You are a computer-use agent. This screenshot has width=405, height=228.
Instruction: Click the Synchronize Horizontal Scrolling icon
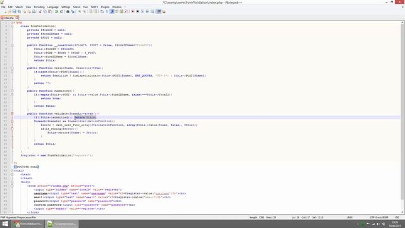click(x=96, y=11)
